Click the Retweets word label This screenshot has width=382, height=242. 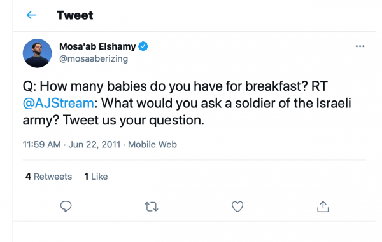coord(53,177)
